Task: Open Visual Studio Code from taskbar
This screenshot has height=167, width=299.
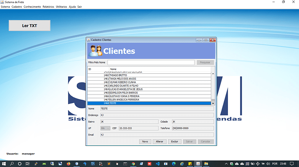Action: click(x=157, y=164)
